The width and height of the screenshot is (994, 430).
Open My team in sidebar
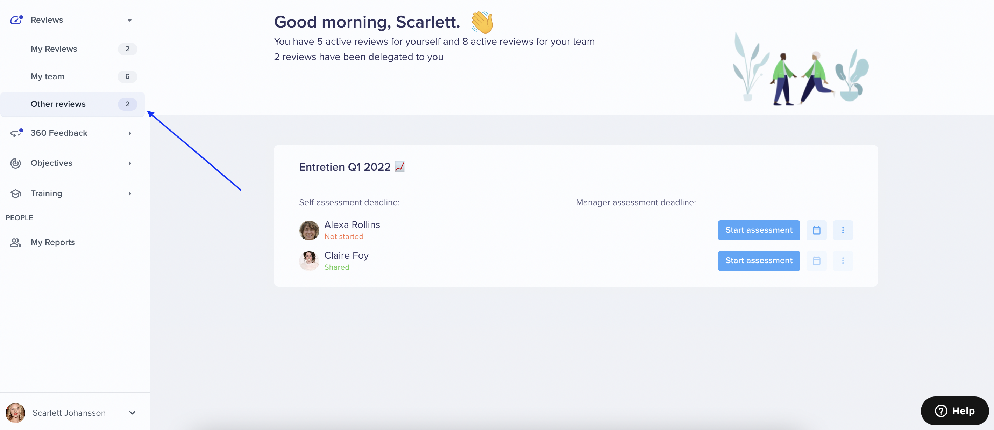tap(72, 76)
